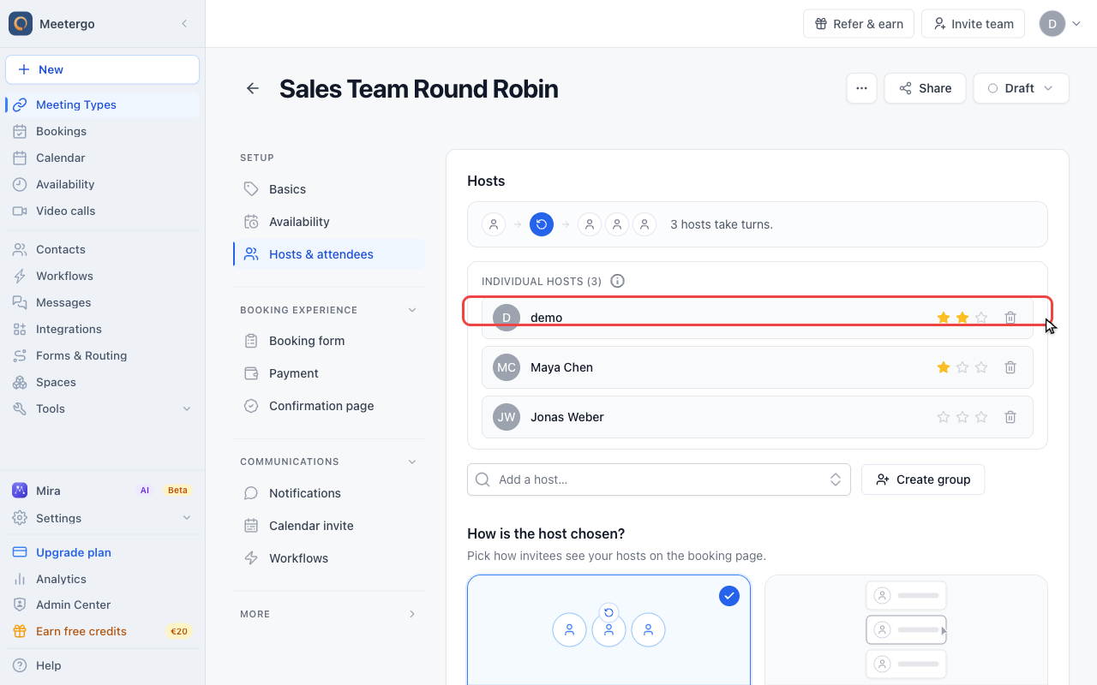Select the Availability setup tab
This screenshot has width=1097, height=685.
[329, 222]
